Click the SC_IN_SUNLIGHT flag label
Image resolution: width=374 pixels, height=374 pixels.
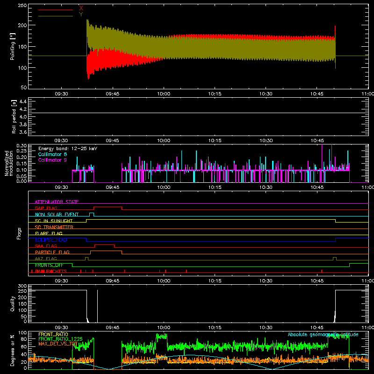[x=54, y=221]
